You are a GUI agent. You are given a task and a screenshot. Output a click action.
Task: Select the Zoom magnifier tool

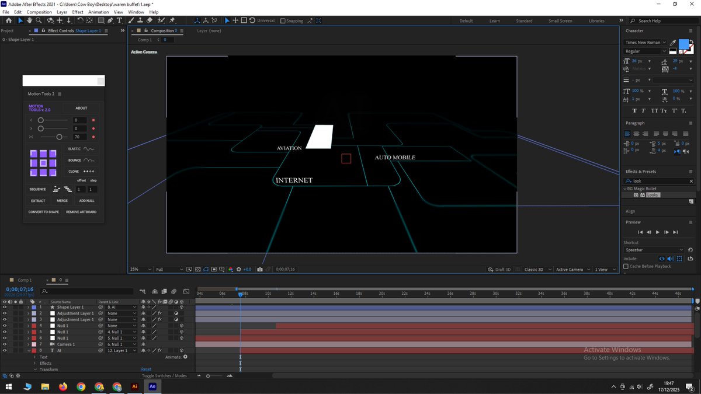point(38,20)
